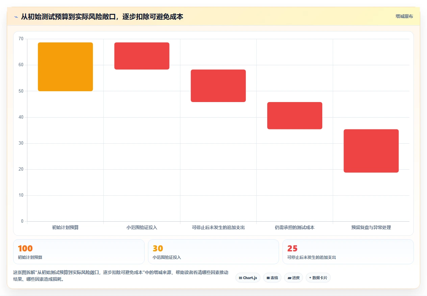This screenshot has height=296, width=427.
Task: Click y-axis tick value 50
Action: point(21,91)
